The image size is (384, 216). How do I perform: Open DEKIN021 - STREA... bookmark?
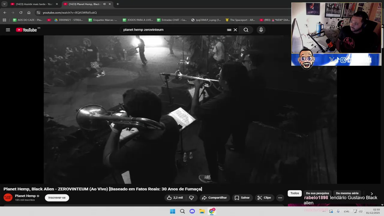(x=69, y=20)
